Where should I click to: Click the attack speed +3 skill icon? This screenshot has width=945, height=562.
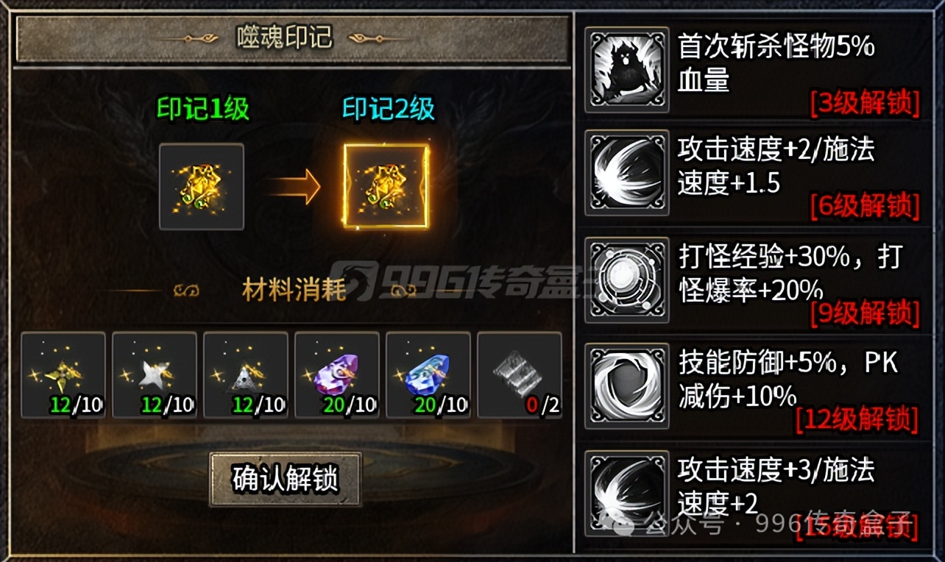click(x=627, y=493)
